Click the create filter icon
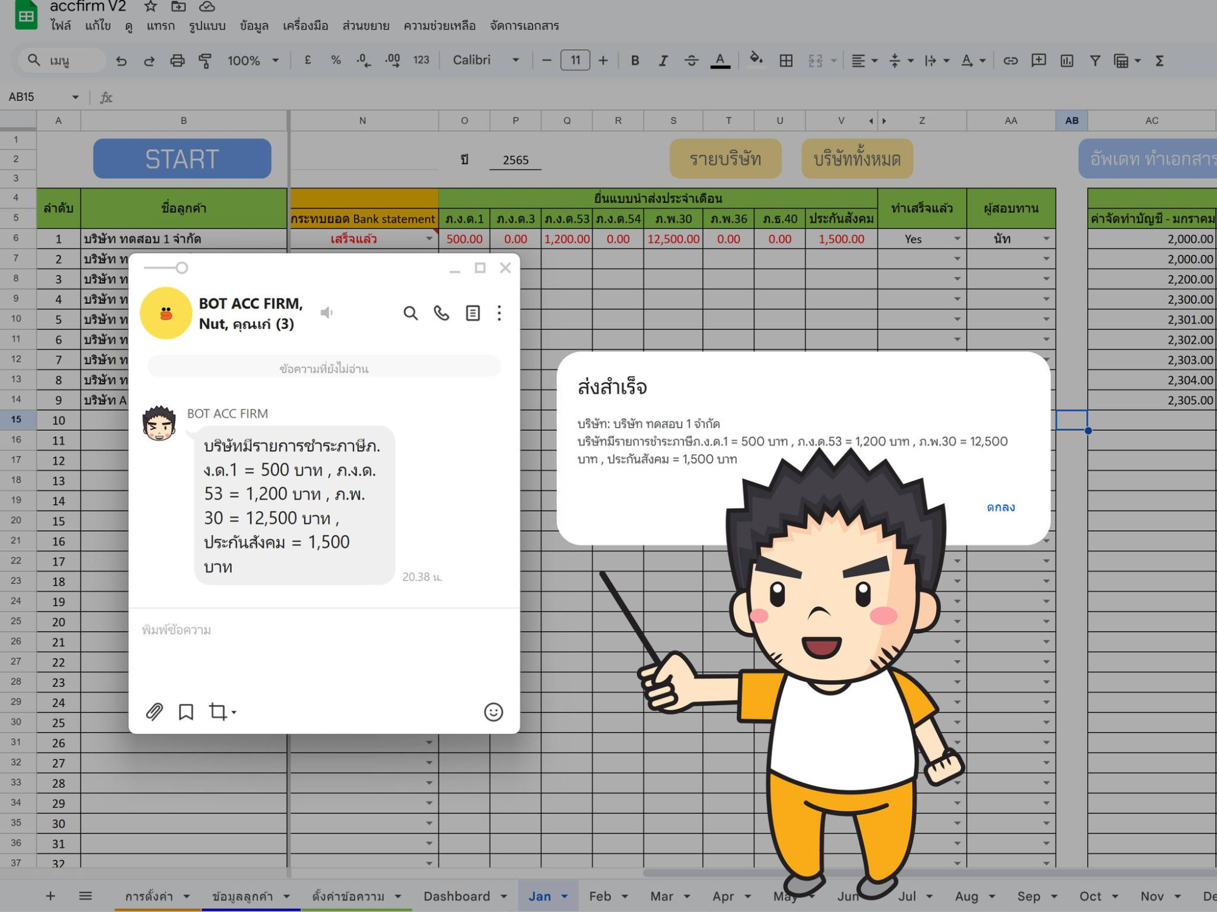The image size is (1217, 912). pyautogui.click(x=1095, y=60)
